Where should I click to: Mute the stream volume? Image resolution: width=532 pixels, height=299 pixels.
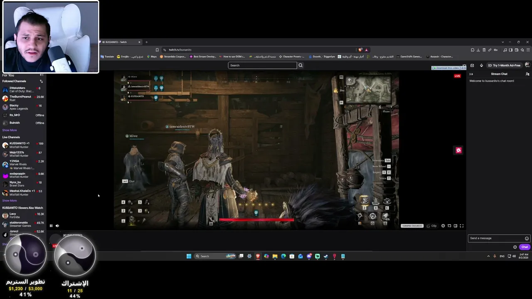[x=57, y=226]
